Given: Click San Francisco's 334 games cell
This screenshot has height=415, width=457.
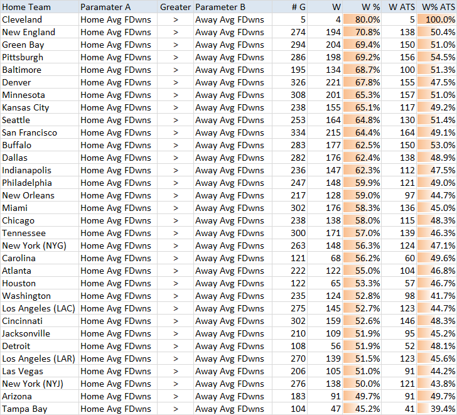Looking at the screenshot, I should [289, 132].
